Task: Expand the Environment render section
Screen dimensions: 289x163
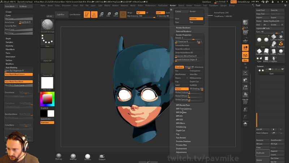Action: (x=181, y=149)
